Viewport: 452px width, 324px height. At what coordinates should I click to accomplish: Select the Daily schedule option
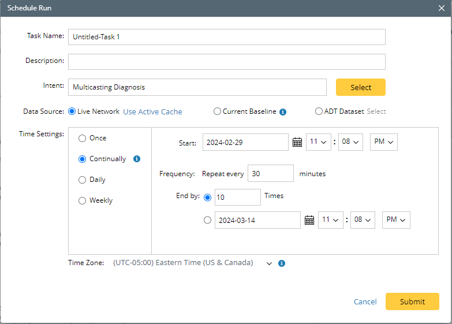82,180
